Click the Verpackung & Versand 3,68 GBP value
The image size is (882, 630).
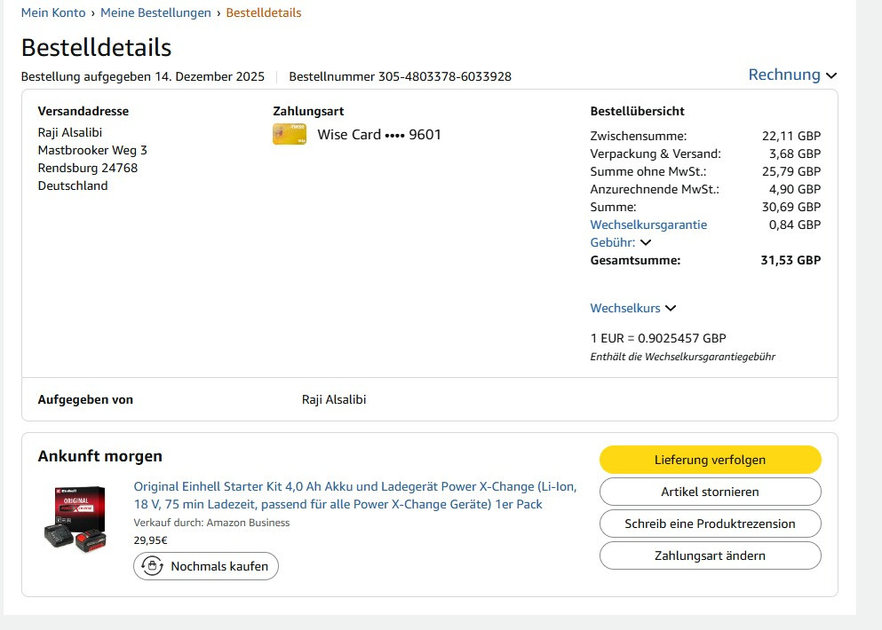point(795,154)
